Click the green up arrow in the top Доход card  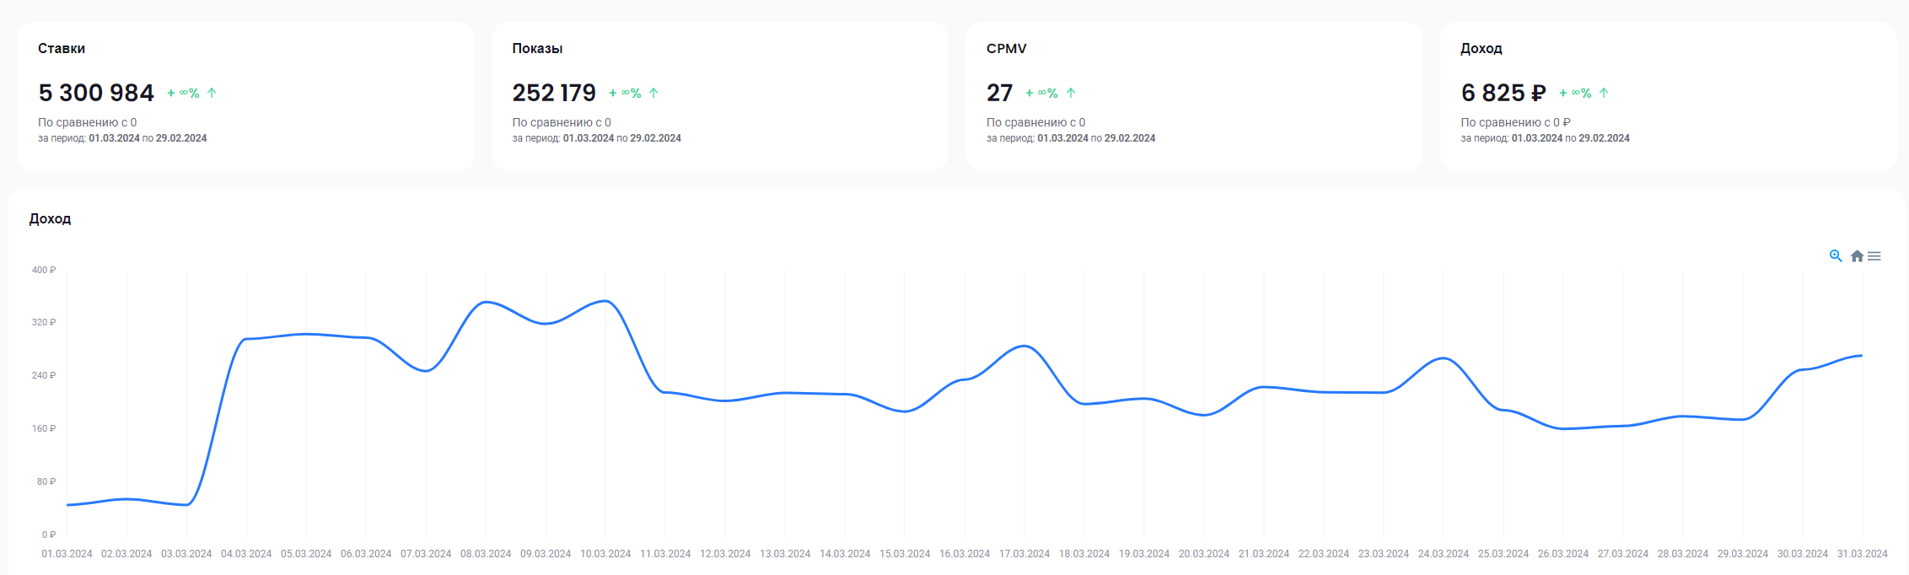point(1604,93)
